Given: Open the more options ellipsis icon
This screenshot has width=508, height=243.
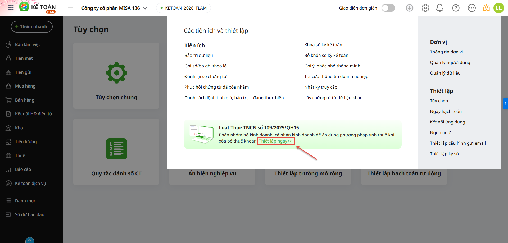Looking at the screenshot, I should [471, 8].
